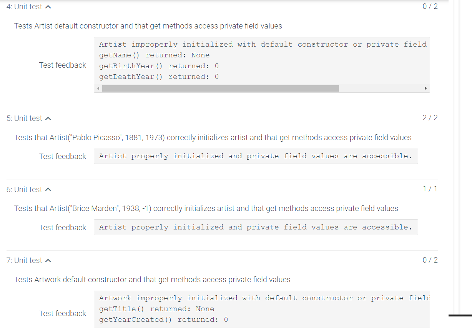The image size is (472, 328).
Task: Click the score "2 / 2" for test 5
Action: [x=430, y=117]
